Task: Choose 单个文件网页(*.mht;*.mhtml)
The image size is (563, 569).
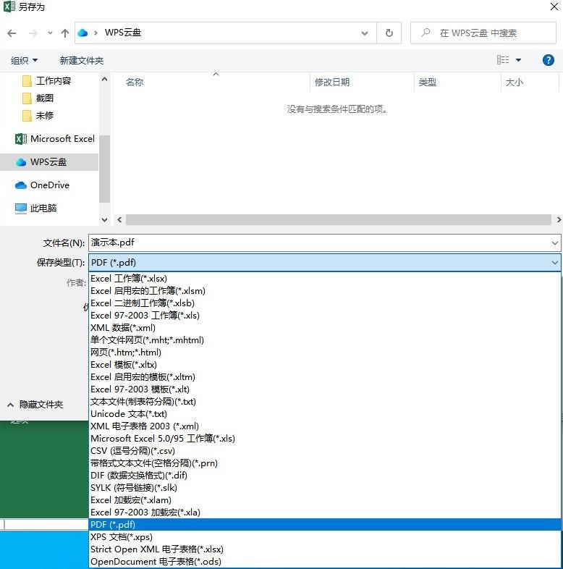Action: click(325, 340)
